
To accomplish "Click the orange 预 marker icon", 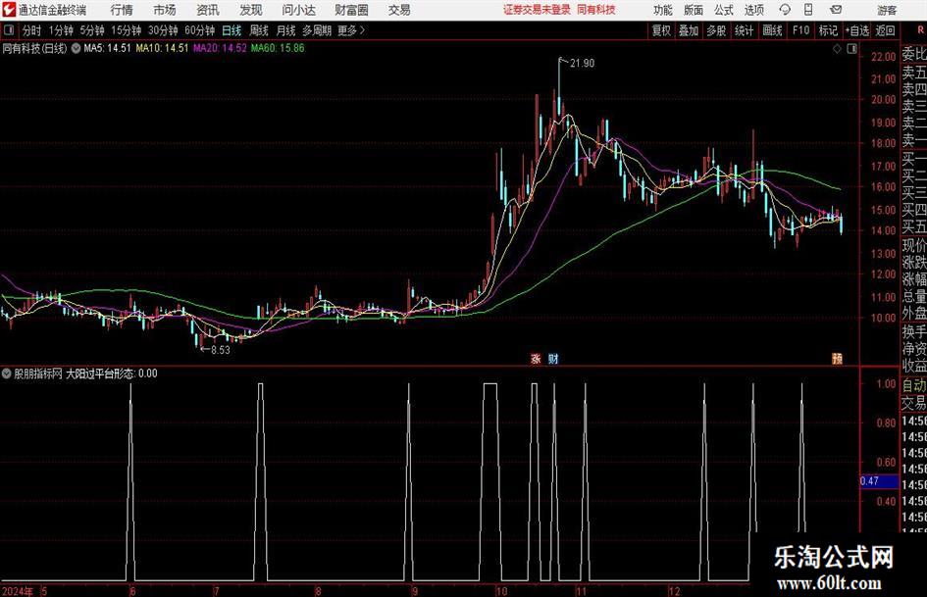I will (837, 358).
